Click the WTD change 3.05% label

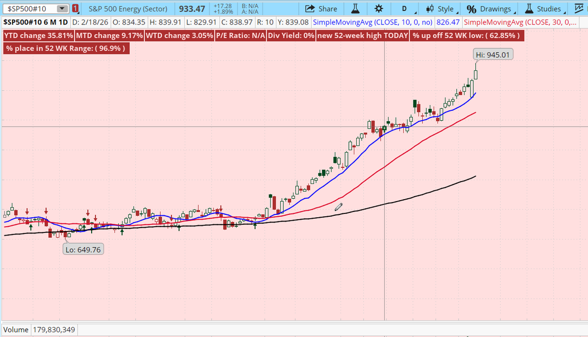pos(180,36)
